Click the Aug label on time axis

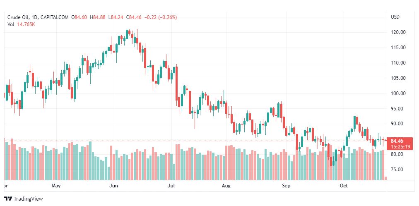click(x=226, y=186)
